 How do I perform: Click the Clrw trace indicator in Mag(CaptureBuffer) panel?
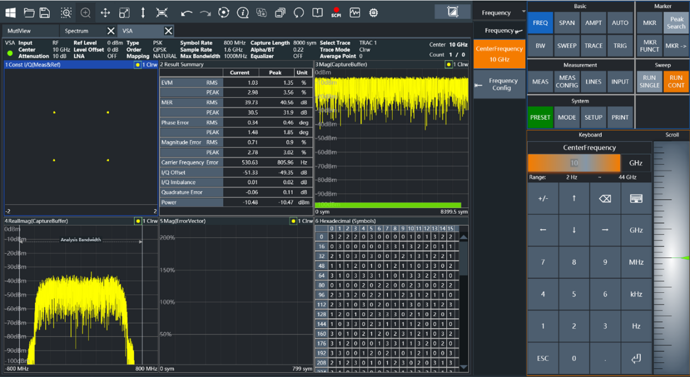click(457, 65)
